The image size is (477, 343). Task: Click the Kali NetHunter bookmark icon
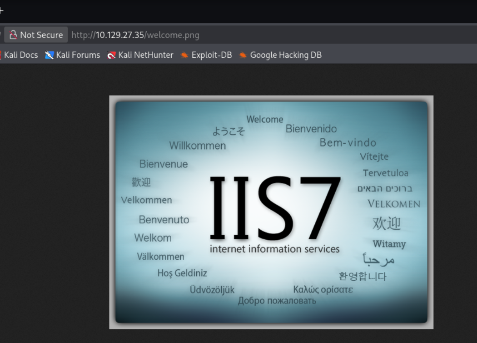[111, 55]
